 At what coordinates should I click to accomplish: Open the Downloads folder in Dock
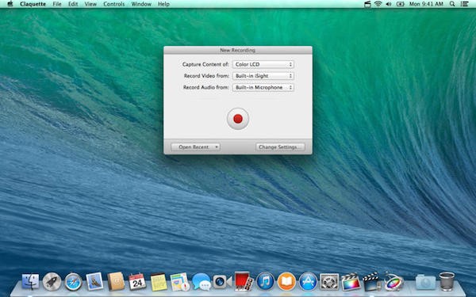pos(425,281)
